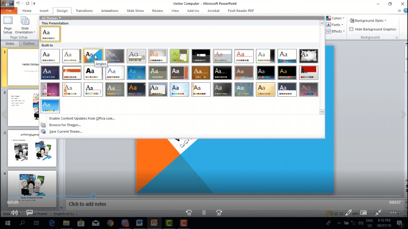408x229 pixels.
Task: Launch Microsoft Edge from taskbar
Action: pos(51,223)
